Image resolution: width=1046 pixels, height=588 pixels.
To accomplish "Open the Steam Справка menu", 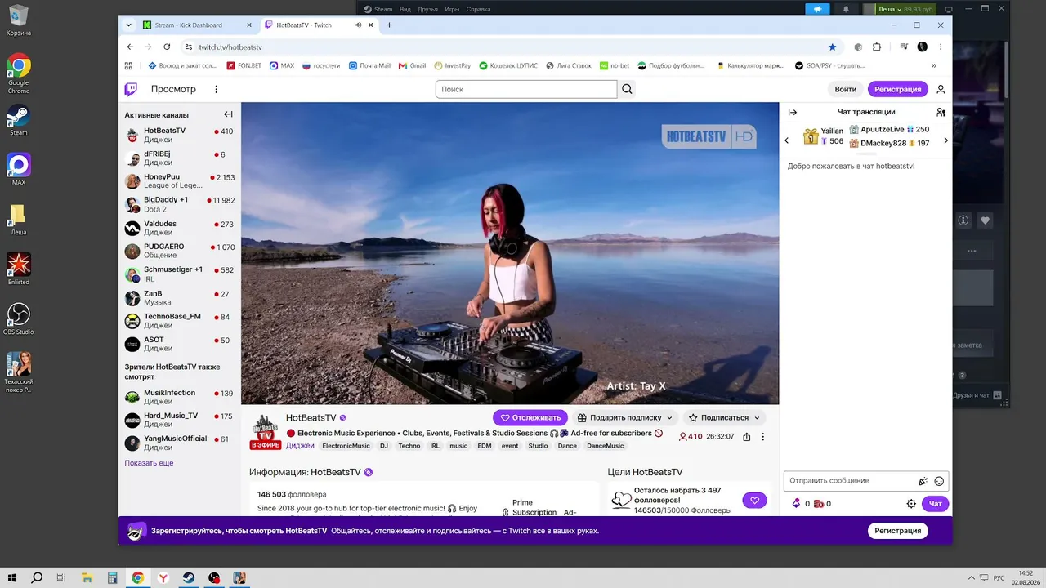I will pos(478,9).
